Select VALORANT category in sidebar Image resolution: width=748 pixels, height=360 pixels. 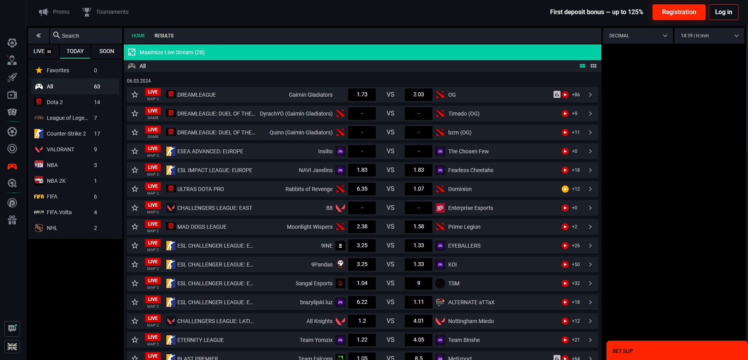pos(75,149)
